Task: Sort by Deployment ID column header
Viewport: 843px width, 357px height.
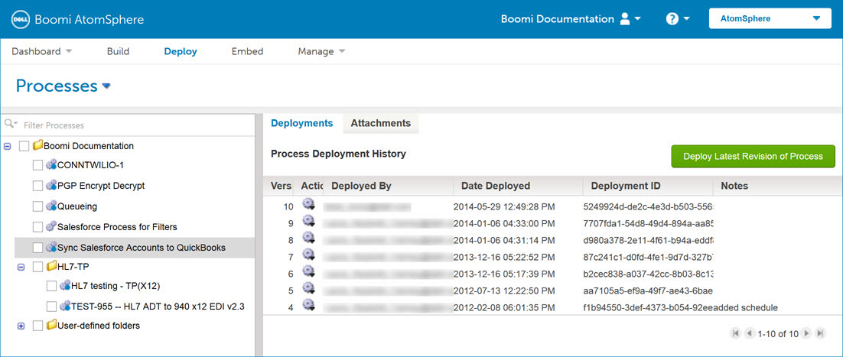Action: pyautogui.click(x=649, y=186)
